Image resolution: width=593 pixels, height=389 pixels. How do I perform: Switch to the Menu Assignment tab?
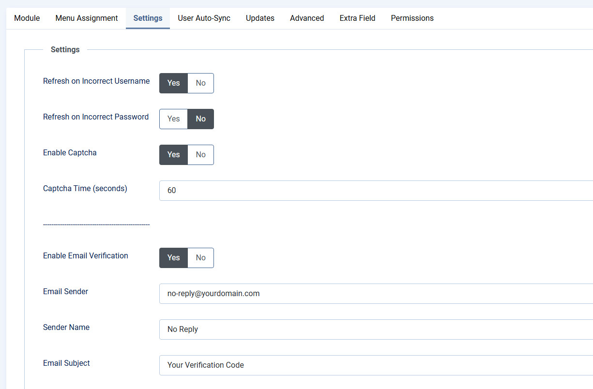[87, 18]
